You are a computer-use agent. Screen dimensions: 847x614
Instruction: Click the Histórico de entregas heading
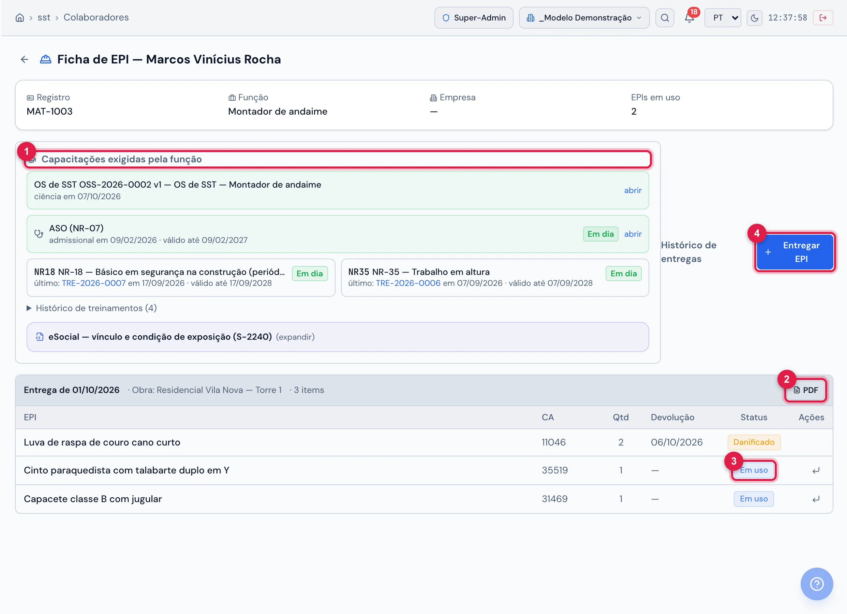pos(689,252)
